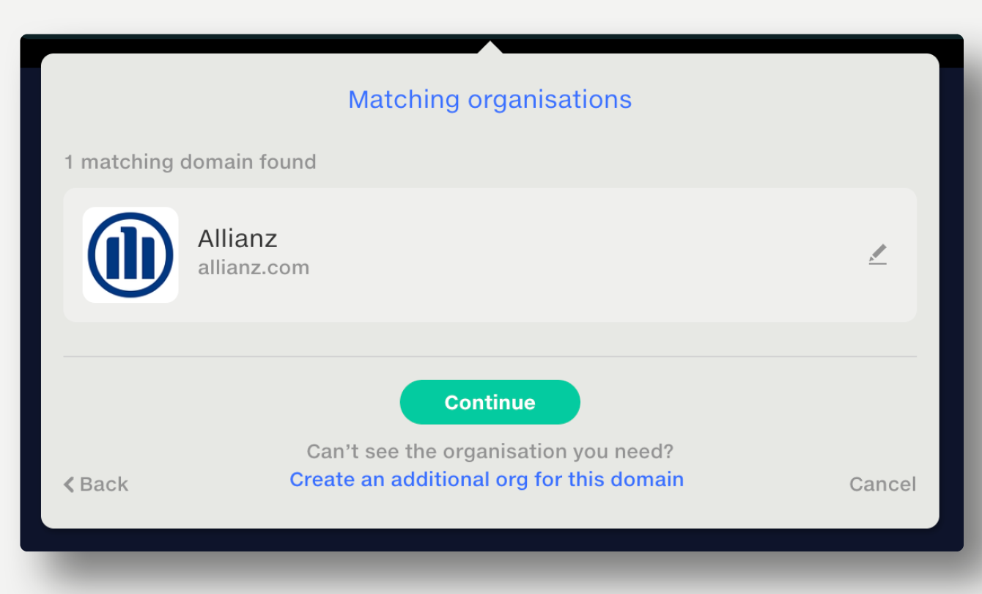Image resolution: width=982 pixels, height=594 pixels.
Task: Open the Allianz organisation editor via pencil icon
Action: click(x=877, y=254)
